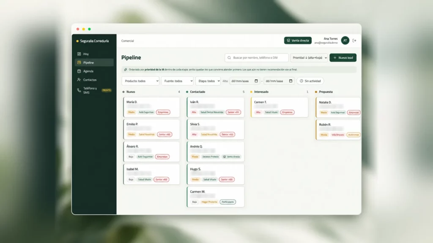
Task: Click Senior +65 tag on Emilio P.
Action: [164, 135]
